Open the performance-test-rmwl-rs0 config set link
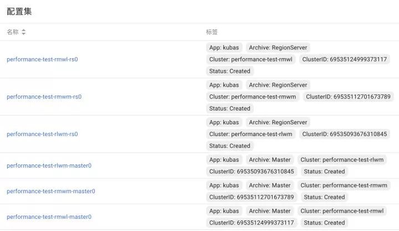The image size is (399, 231). coord(42,59)
